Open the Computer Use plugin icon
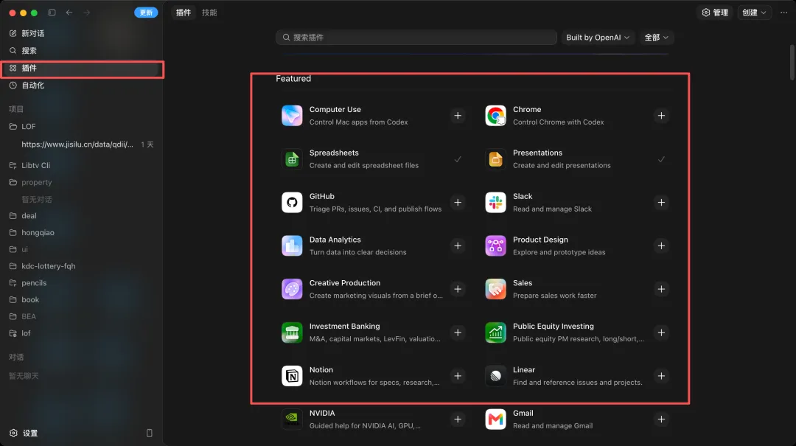The image size is (796, 446). [292, 116]
